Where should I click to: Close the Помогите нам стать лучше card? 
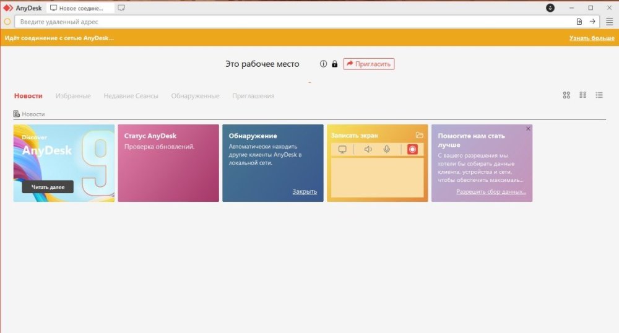pyautogui.click(x=528, y=129)
